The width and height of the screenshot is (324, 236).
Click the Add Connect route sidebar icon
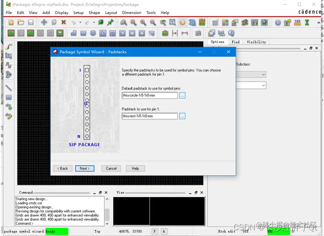tap(9, 47)
